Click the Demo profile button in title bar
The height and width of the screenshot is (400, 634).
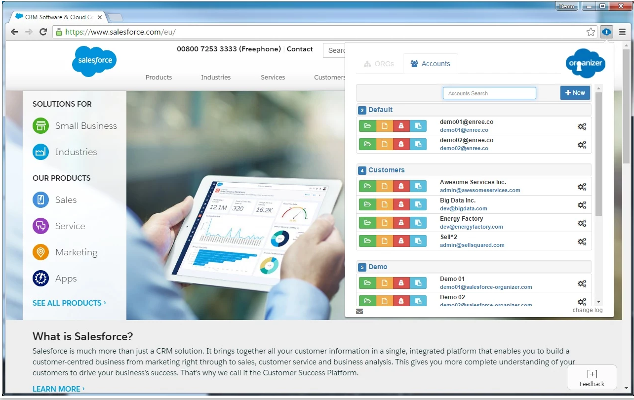point(567,6)
